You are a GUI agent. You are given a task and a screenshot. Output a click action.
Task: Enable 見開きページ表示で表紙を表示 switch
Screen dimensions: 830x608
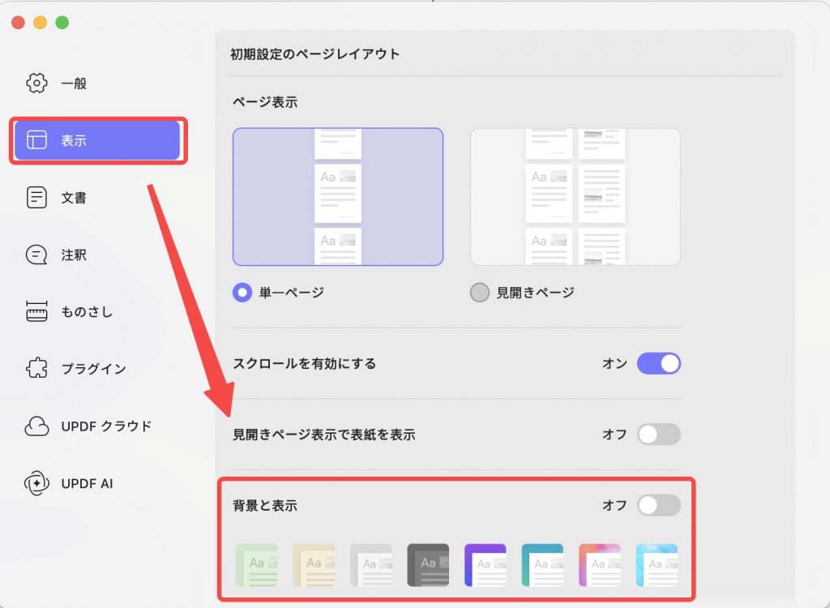[658, 435]
